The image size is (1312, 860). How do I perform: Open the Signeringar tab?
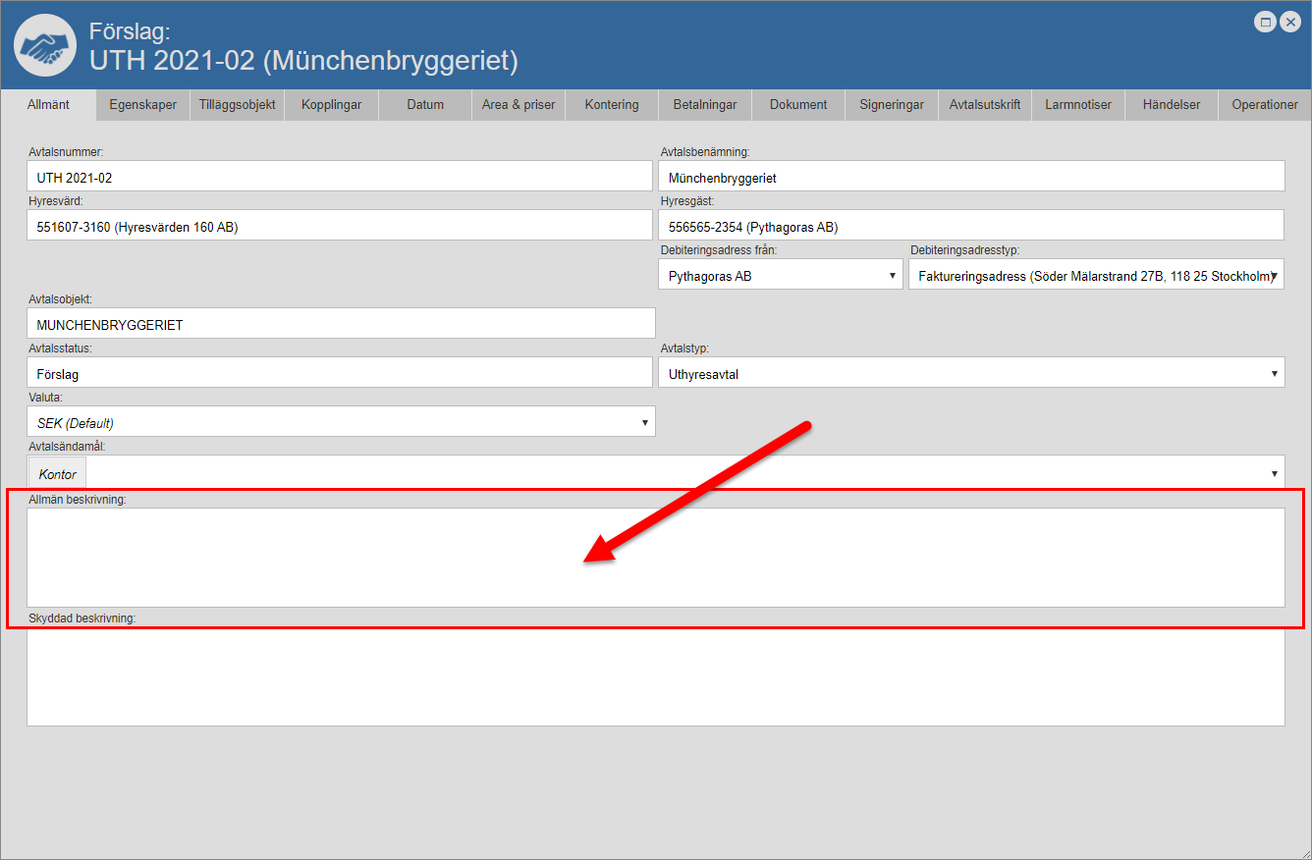pyautogui.click(x=891, y=105)
